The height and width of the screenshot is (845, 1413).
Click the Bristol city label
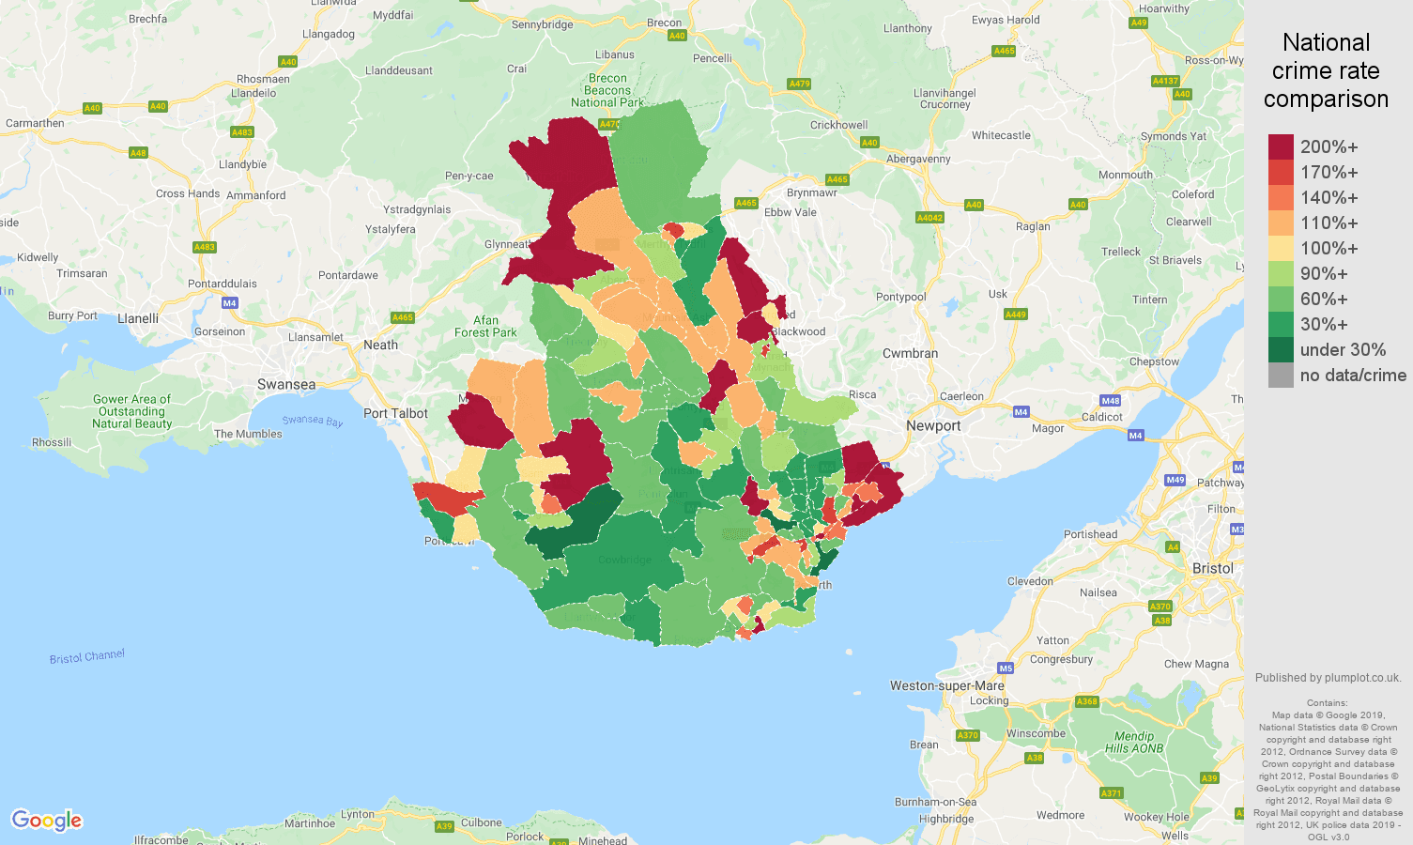click(1211, 568)
